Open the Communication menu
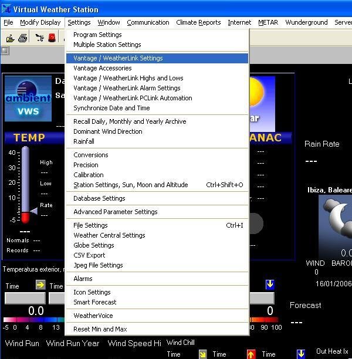 [x=148, y=22]
